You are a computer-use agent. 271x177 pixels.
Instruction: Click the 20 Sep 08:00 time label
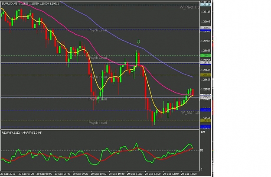44,174
